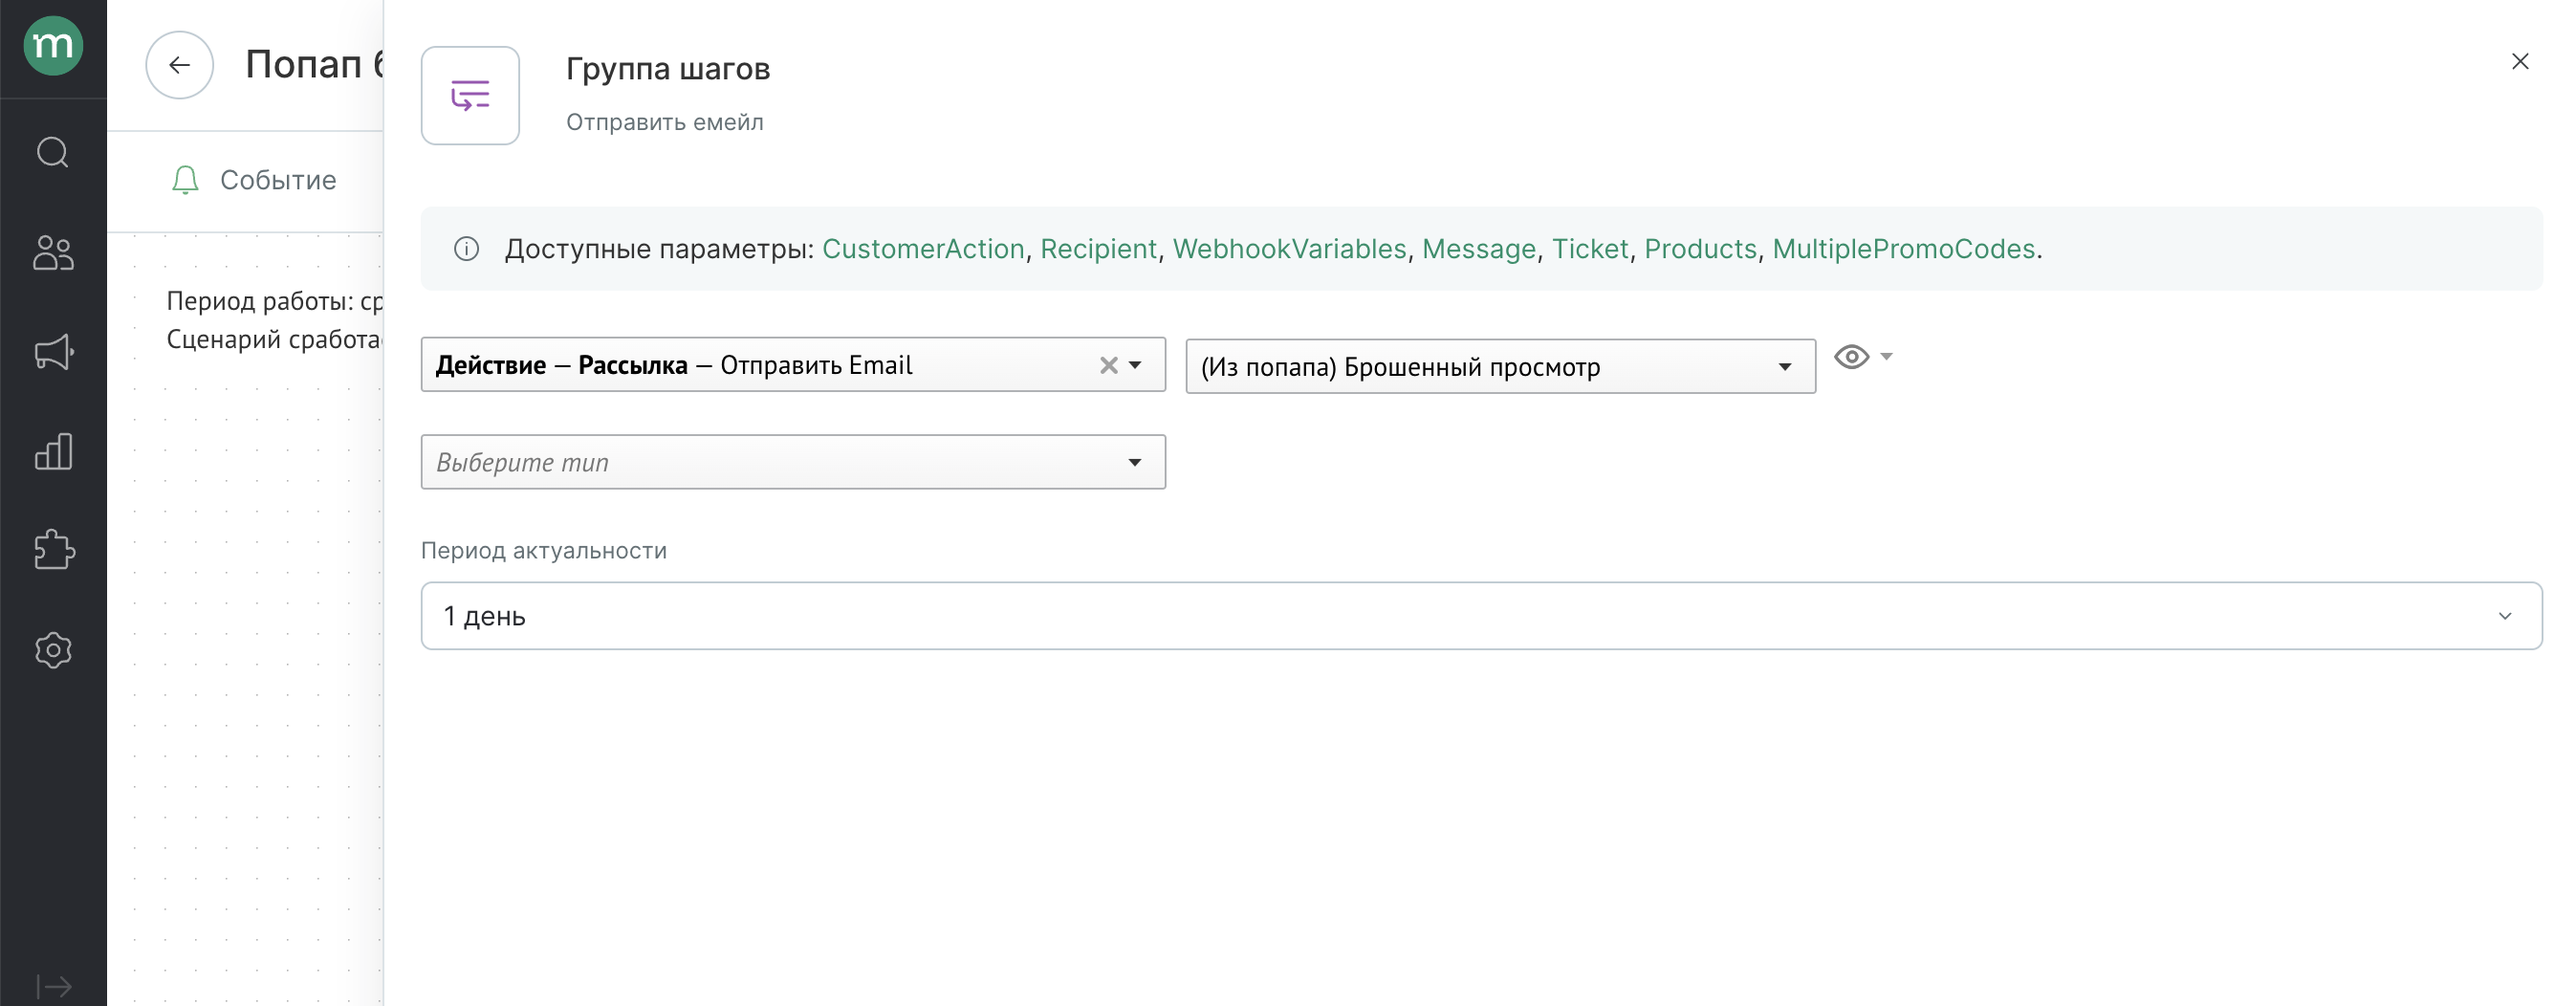Open reports bar chart section
Viewport: 2576px width, 1006px height.
[53, 451]
